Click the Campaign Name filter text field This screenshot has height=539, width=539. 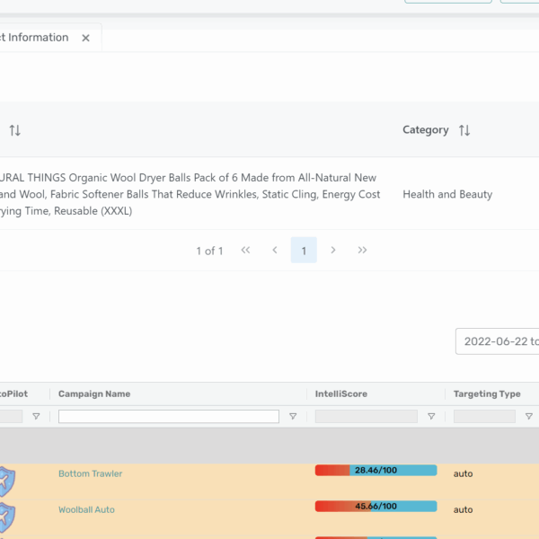[x=169, y=416]
